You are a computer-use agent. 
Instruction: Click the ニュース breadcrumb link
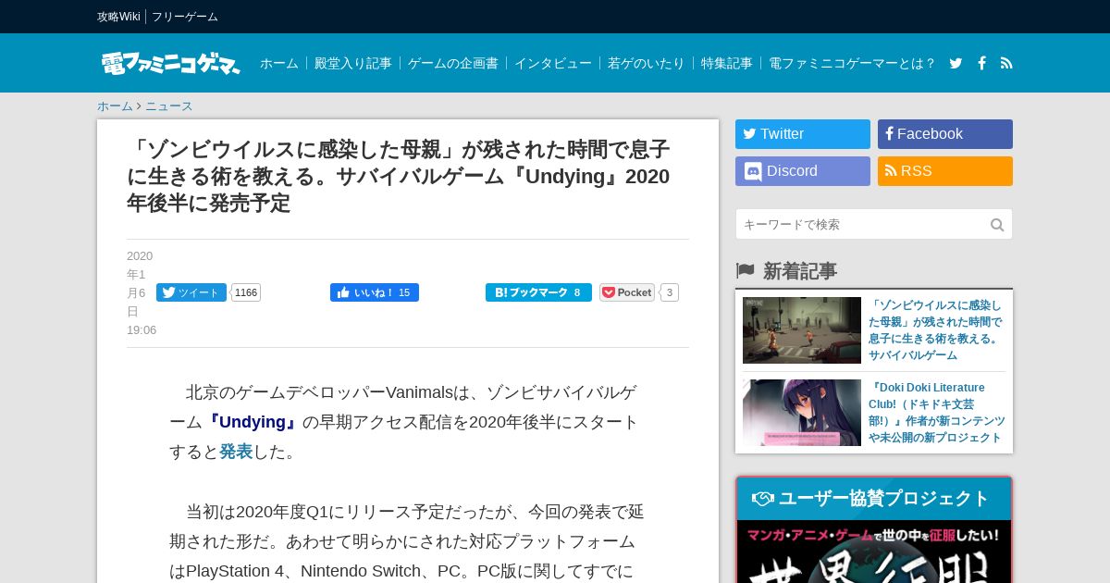[x=169, y=106]
